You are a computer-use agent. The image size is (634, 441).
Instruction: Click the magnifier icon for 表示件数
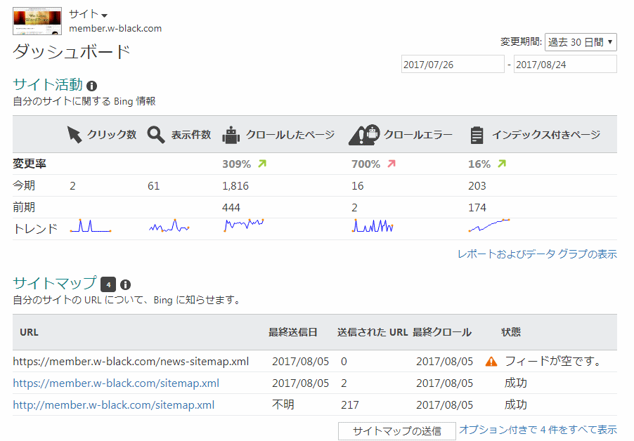155,135
